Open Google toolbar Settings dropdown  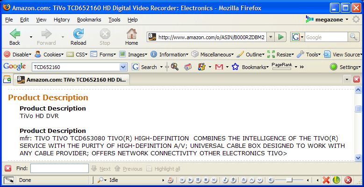(346, 67)
